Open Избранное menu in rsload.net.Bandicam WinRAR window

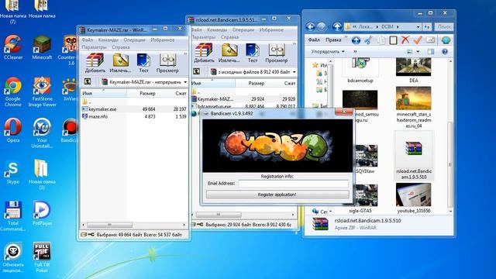[271, 29]
